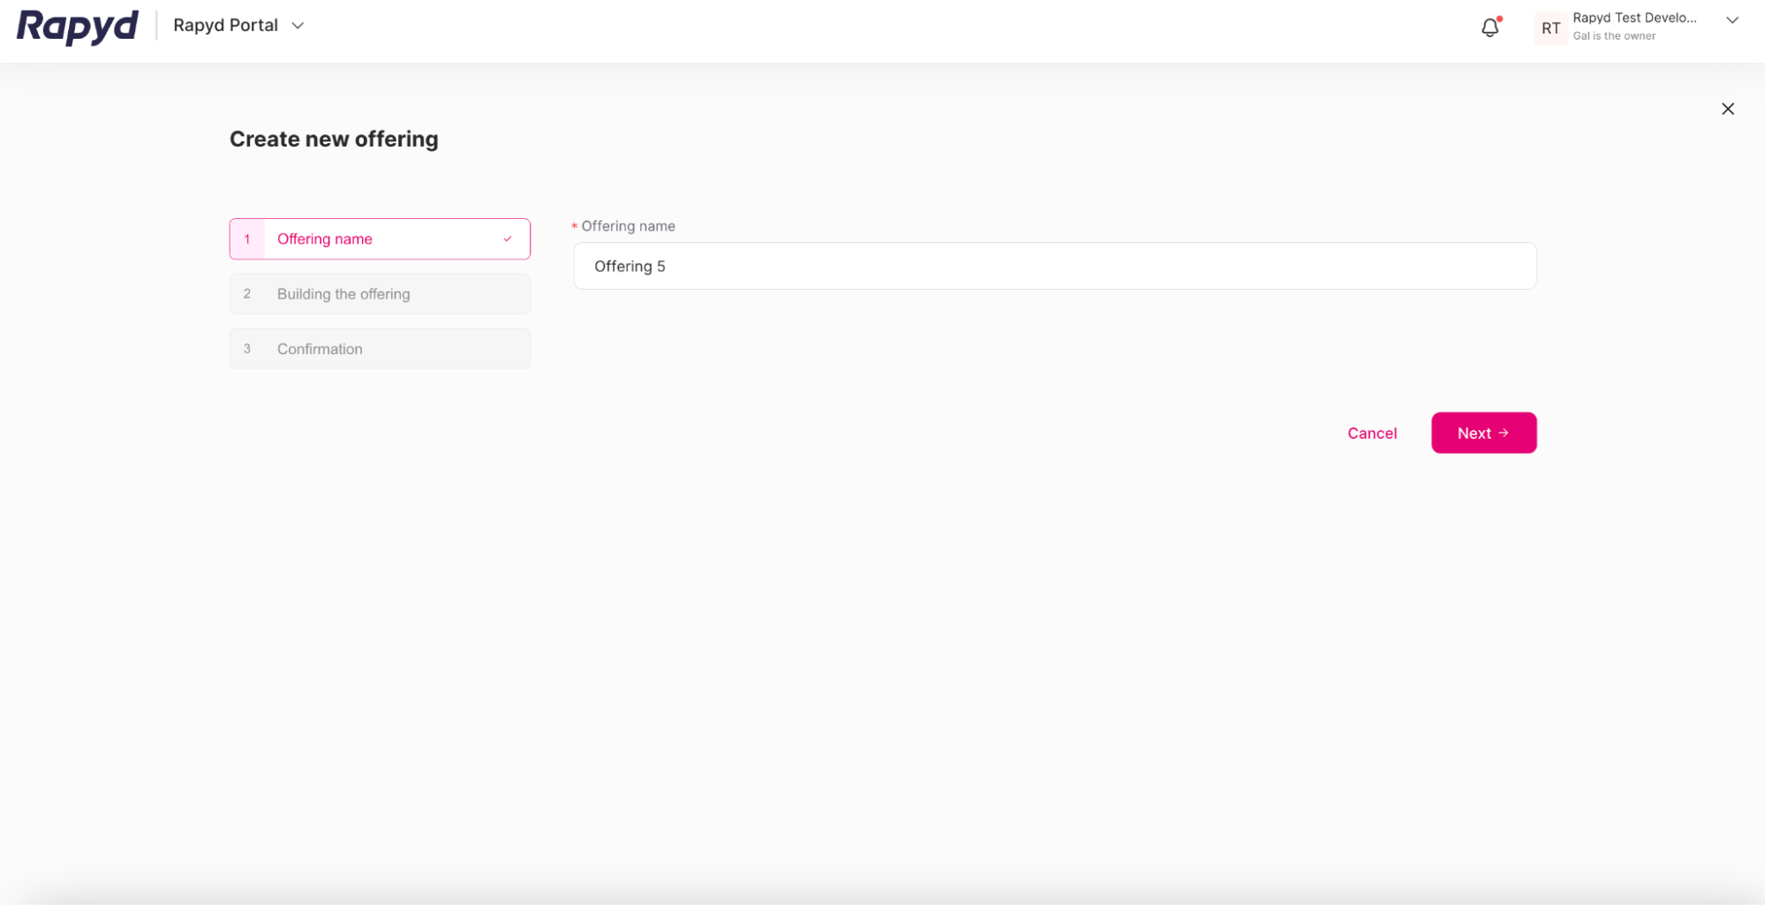This screenshot has width=1765, height=905.
Task: Click the arrow icon inside the Next button
Action: click(x=1503, y=433)
